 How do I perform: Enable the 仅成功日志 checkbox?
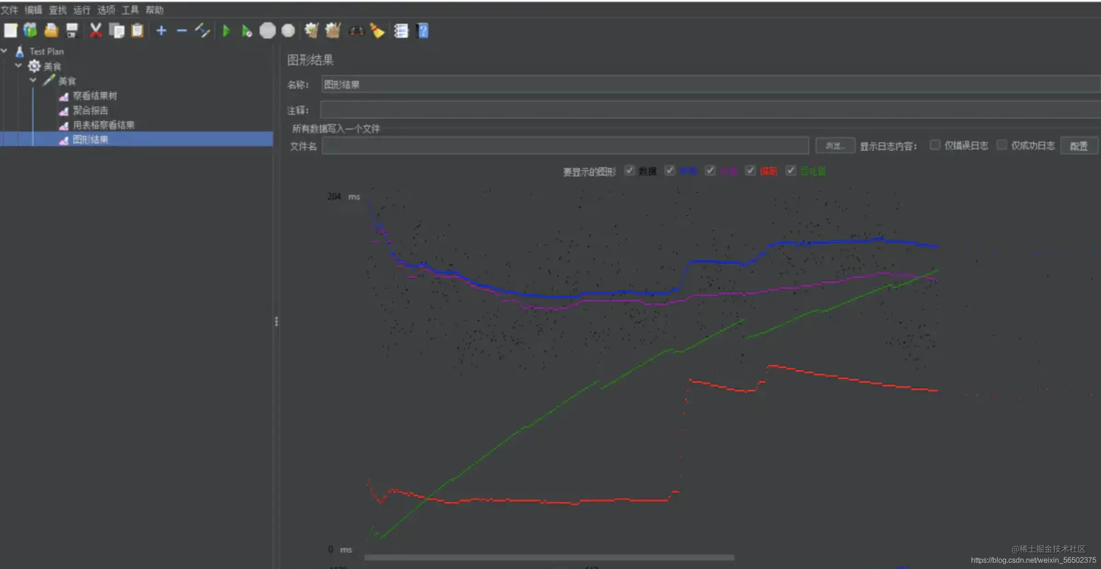click(x=1001, y=145)
